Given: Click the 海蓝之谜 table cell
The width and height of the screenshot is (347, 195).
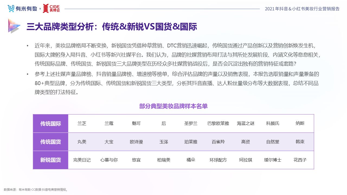Looking at the screenshot, I should tap(246, 124).
